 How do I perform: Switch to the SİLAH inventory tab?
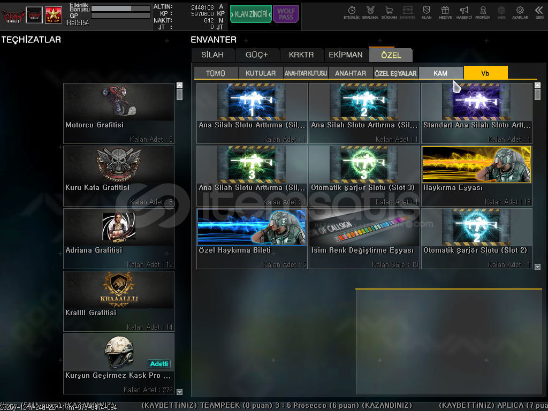(212, 55)
